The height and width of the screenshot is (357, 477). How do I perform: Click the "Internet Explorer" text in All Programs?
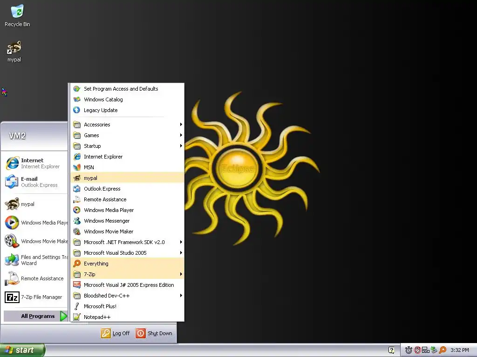point(103,157)
